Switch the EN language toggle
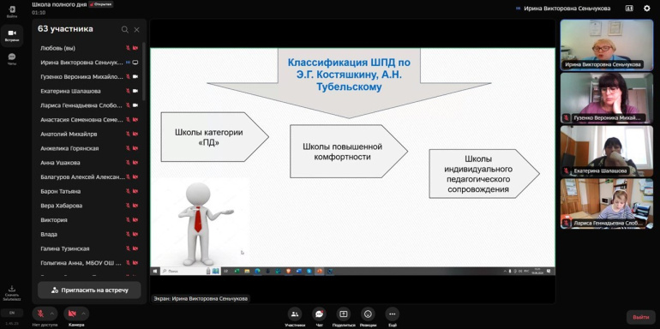 [12, 313]
